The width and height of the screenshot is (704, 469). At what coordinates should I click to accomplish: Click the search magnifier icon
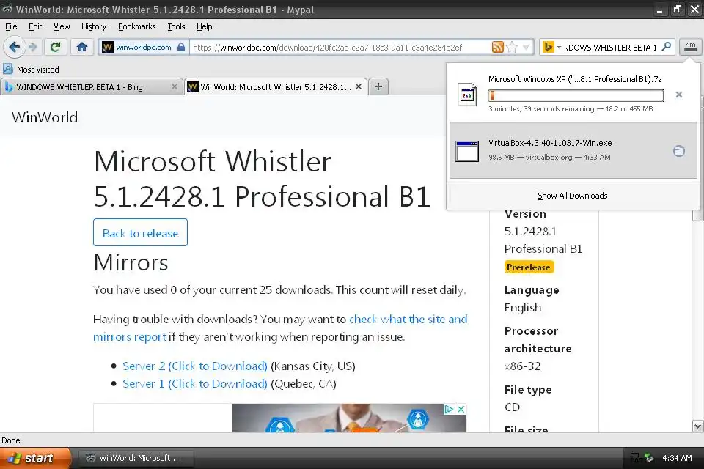(667, 47)
